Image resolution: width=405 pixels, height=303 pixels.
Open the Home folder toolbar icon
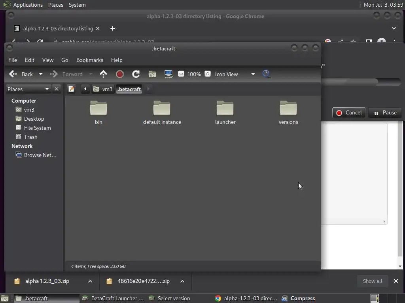(152, 74)
